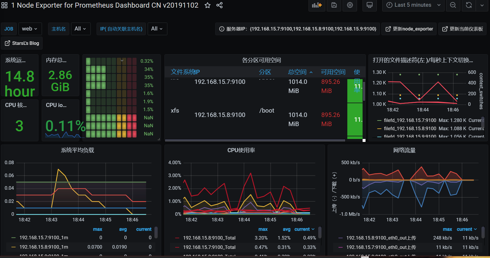Open the 网络流量 panel title menu
This screenshot has width=490, height=258.
[404, 150]
